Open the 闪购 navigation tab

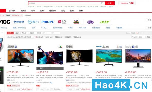pyautogui.click(x=63, y=11)
